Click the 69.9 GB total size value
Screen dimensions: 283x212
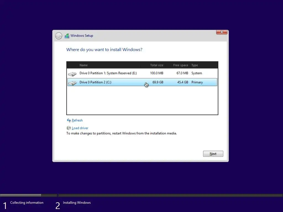pyautogui.click(x=158, y=82)
